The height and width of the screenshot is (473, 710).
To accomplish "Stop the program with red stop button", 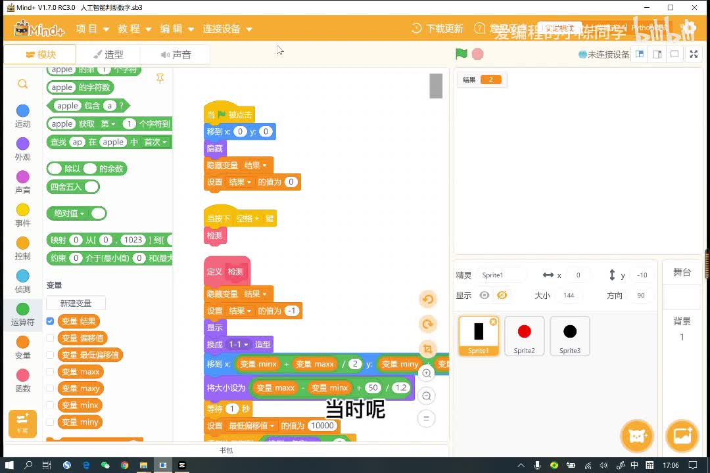I will coord(477,54).
